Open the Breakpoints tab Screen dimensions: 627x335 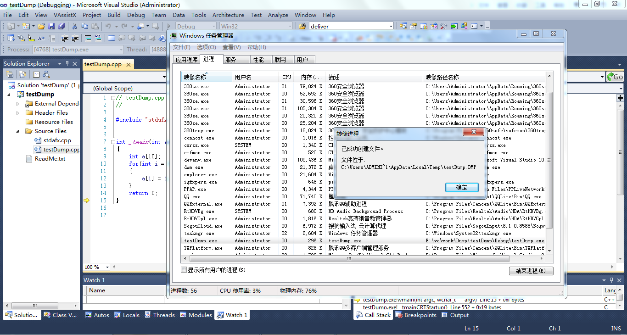tap(416, 315)
